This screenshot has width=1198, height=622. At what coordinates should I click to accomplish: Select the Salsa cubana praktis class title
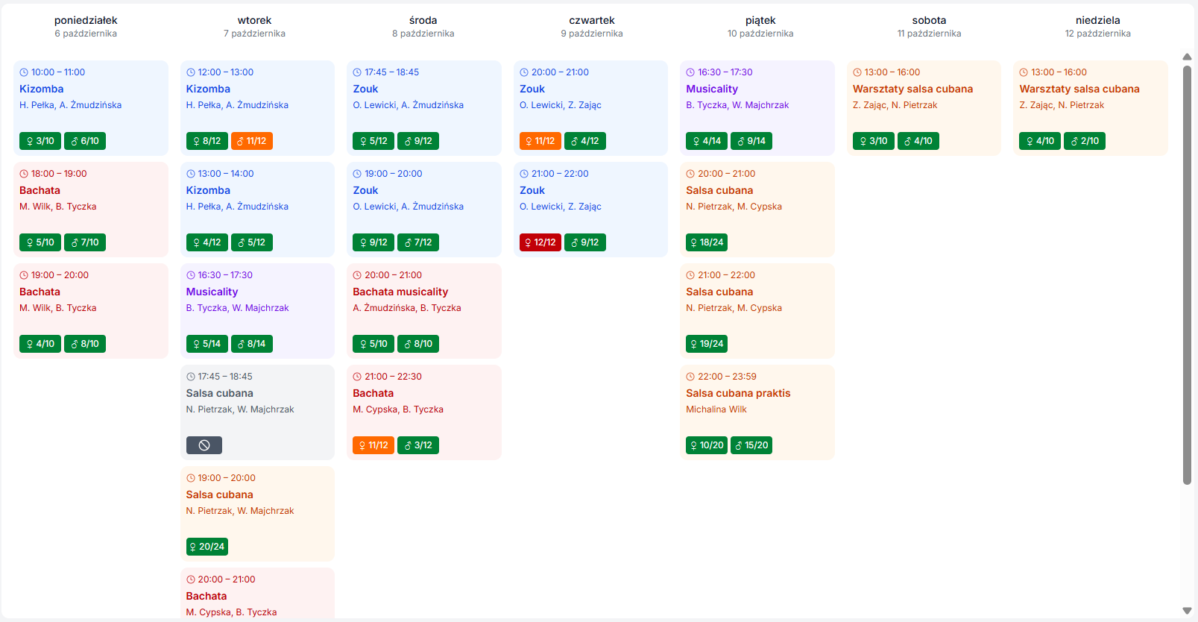click(x=738, y=393)
